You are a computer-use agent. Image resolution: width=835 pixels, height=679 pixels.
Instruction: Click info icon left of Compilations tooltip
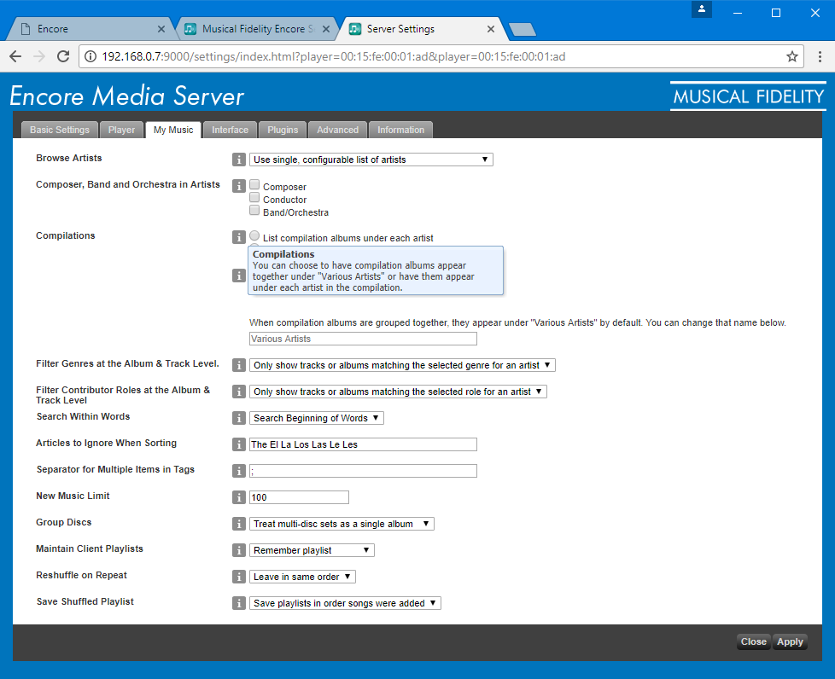click(238, 276)
